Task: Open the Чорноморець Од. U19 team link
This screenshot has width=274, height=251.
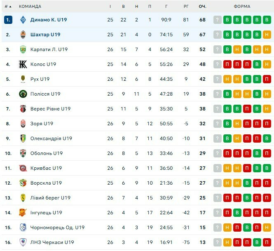Action: [57, 228]
